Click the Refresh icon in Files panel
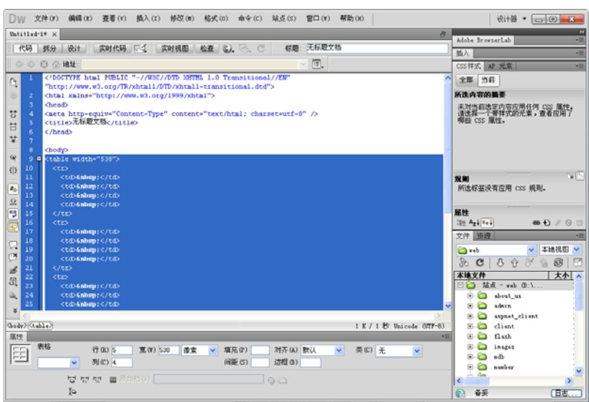The height and width of the screenshot is (402, 589). [480, 263]
